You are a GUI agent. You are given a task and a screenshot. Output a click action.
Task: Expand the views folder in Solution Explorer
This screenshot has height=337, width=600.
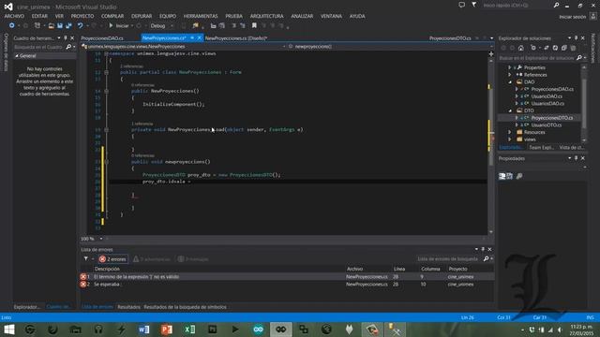point(509,139)
